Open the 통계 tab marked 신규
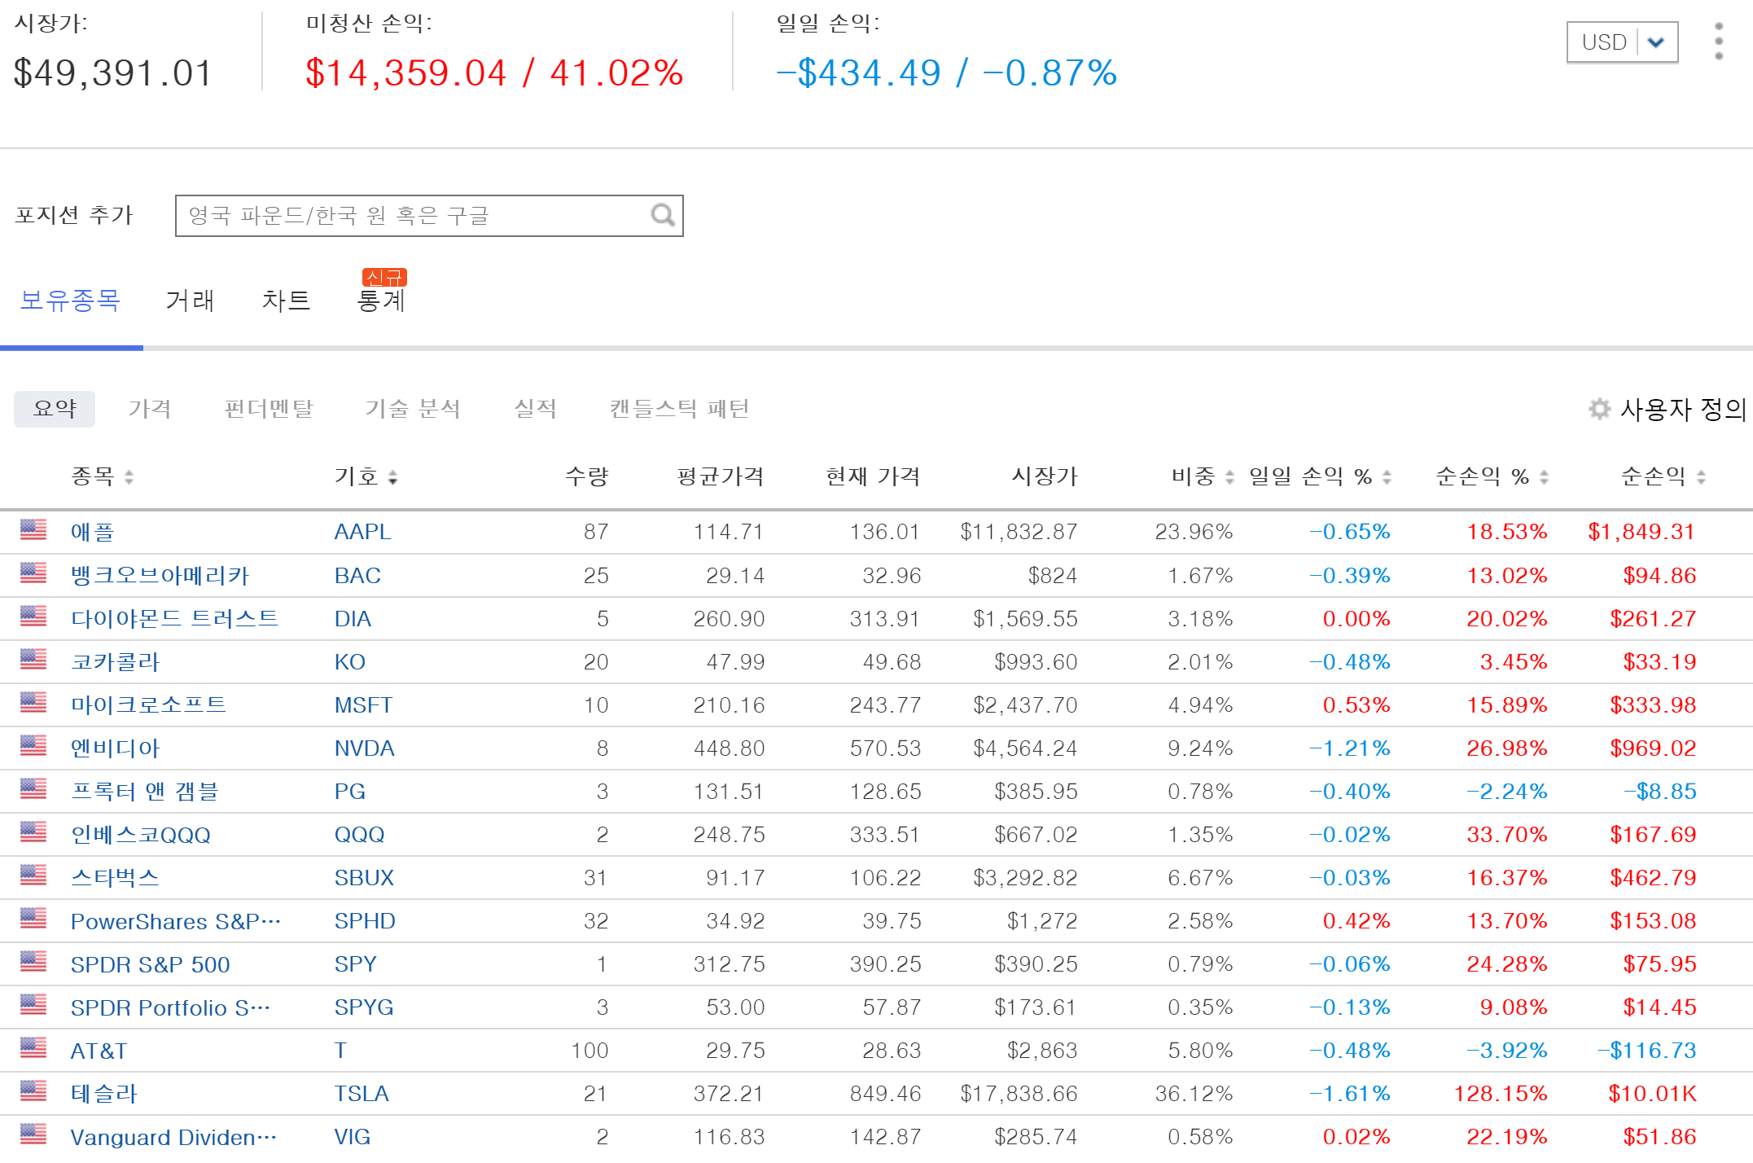The image size is (1753, 1163). (381, 301)
